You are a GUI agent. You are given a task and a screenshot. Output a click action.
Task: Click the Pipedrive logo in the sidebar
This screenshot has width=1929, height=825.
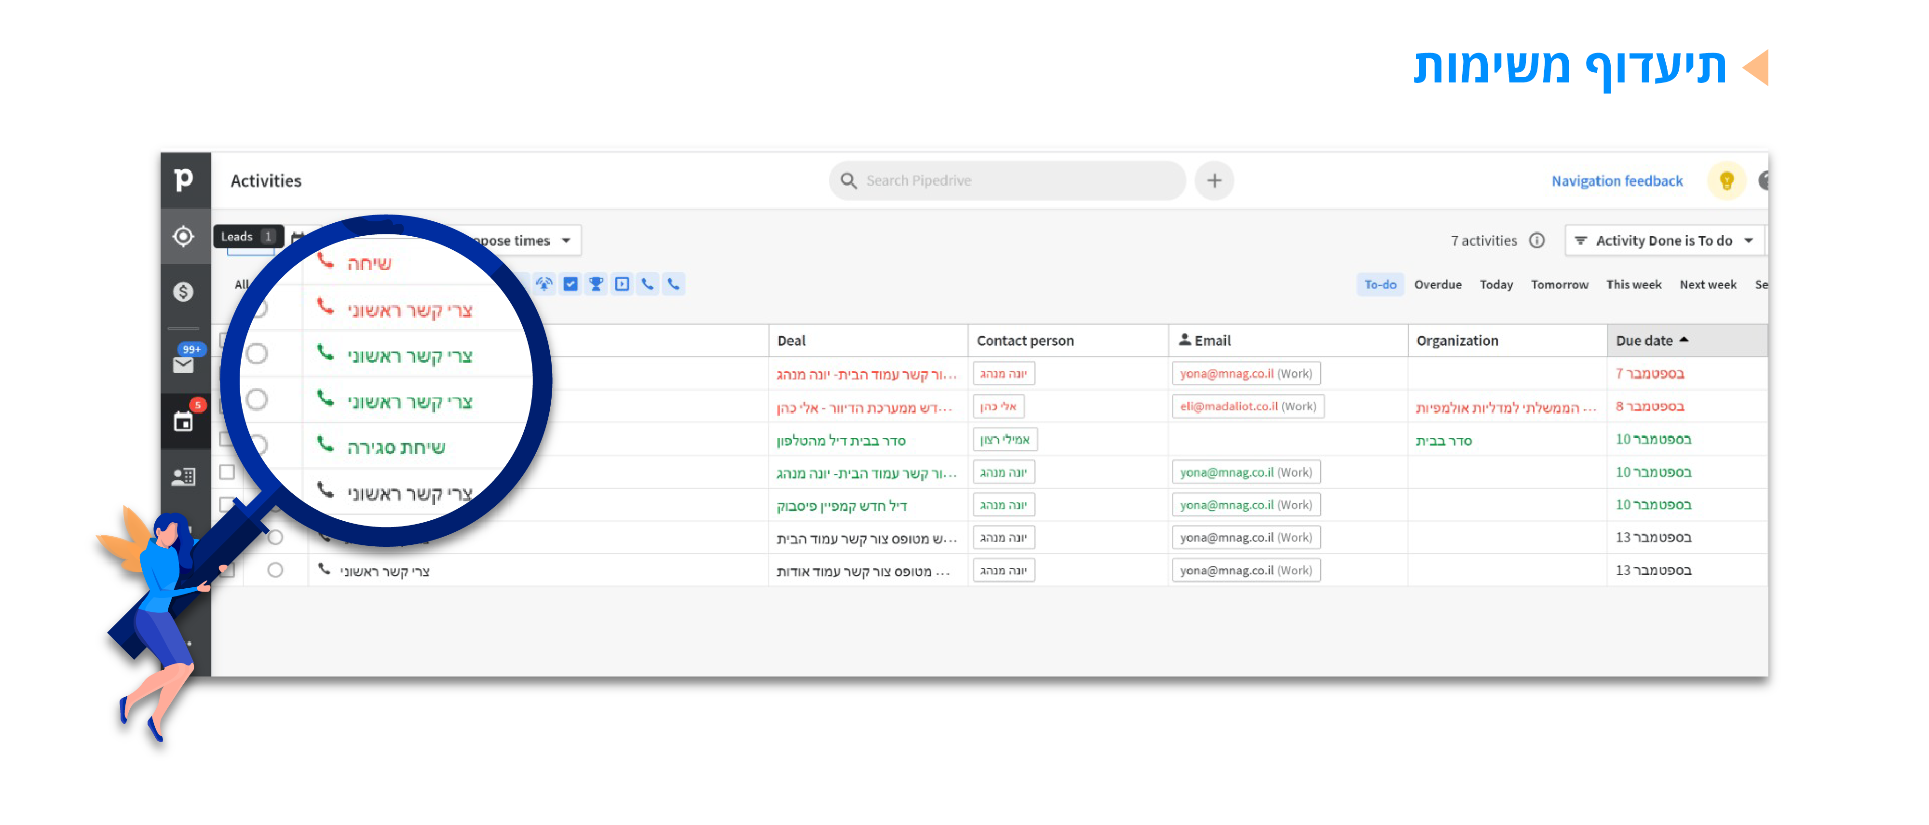[184, 180]
